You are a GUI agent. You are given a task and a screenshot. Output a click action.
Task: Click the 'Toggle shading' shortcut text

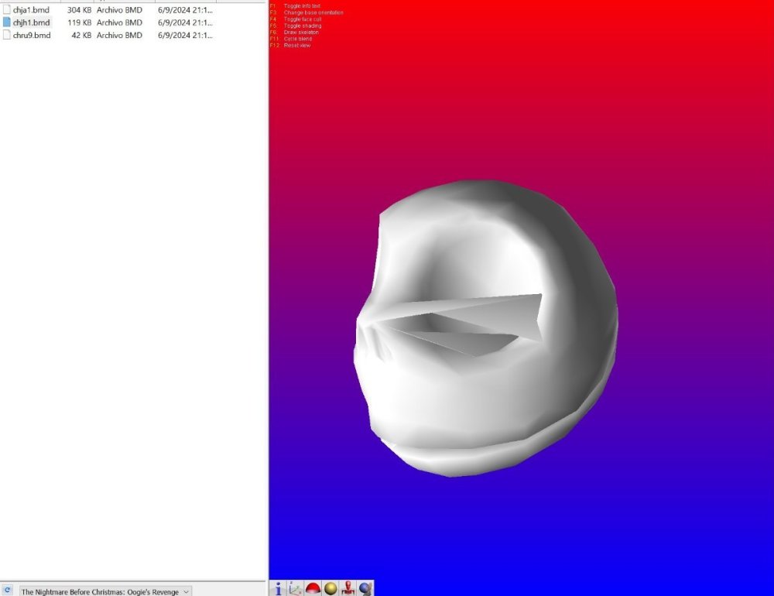click(x=302, y=26)
